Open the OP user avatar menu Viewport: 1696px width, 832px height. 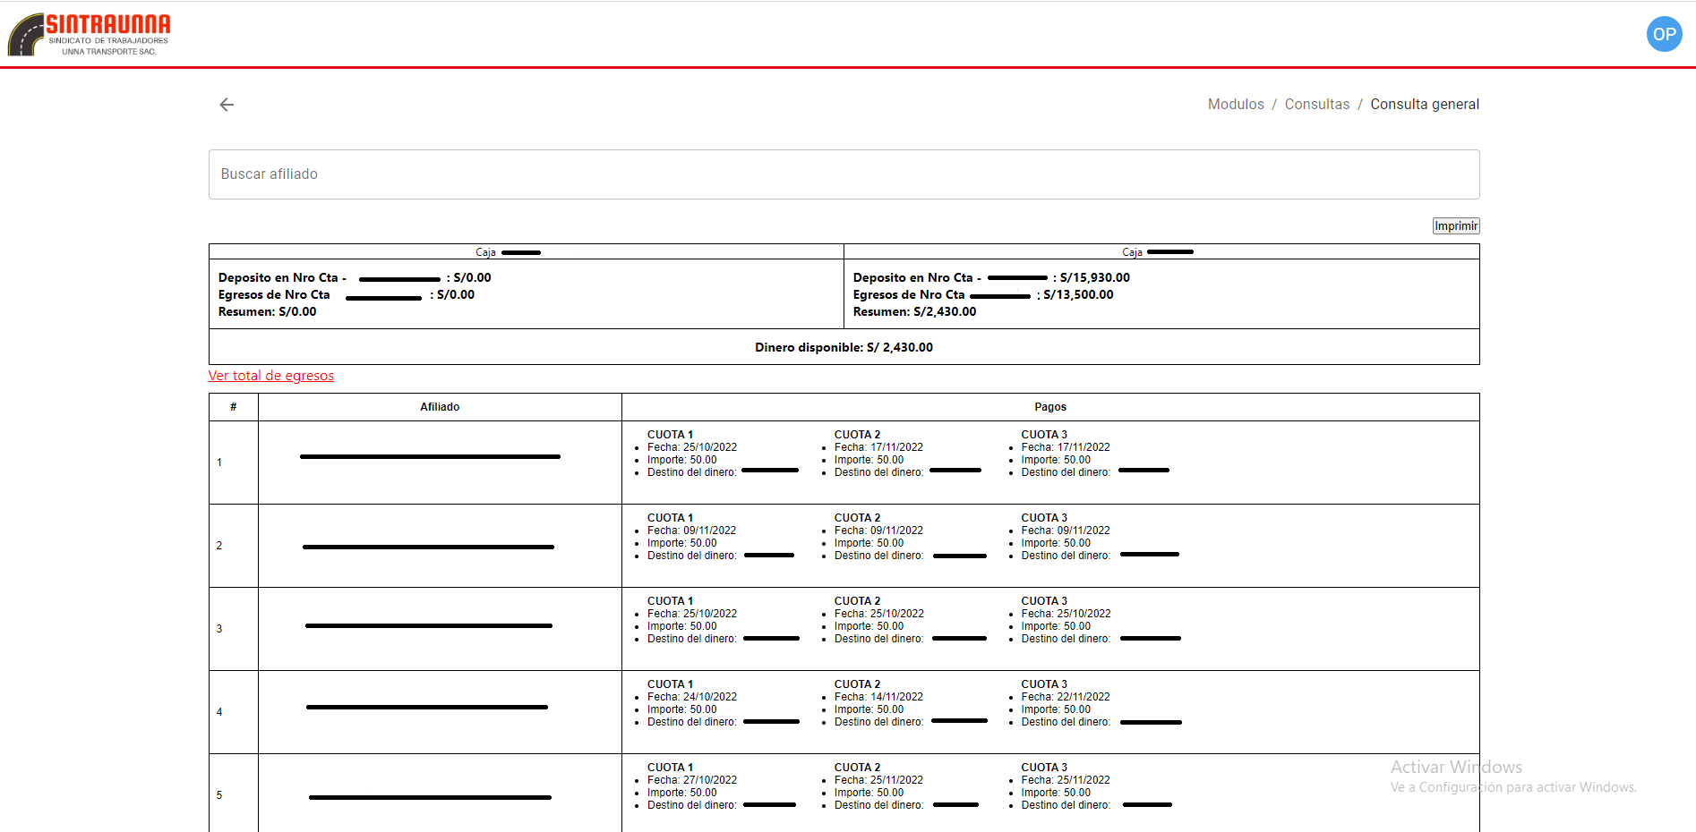tap(1664, 34)
